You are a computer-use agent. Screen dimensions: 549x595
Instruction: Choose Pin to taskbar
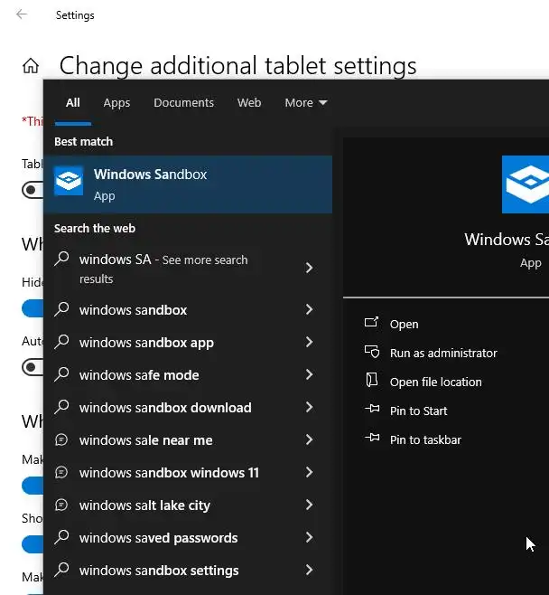425,439
